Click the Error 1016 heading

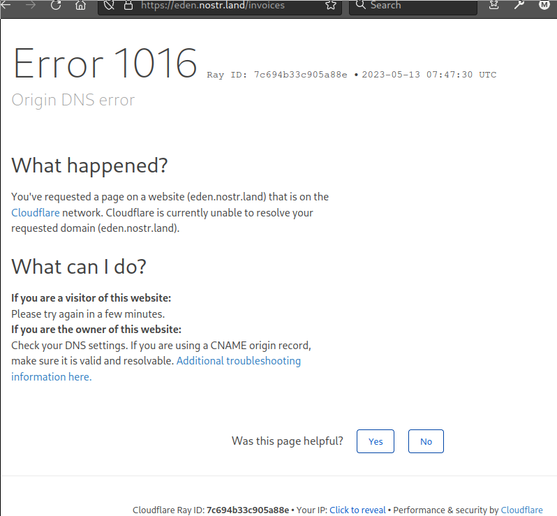click(x=105, y=64)
